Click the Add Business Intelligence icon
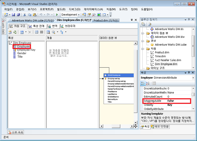The image size is (197, 141). (x=10, y=32)
